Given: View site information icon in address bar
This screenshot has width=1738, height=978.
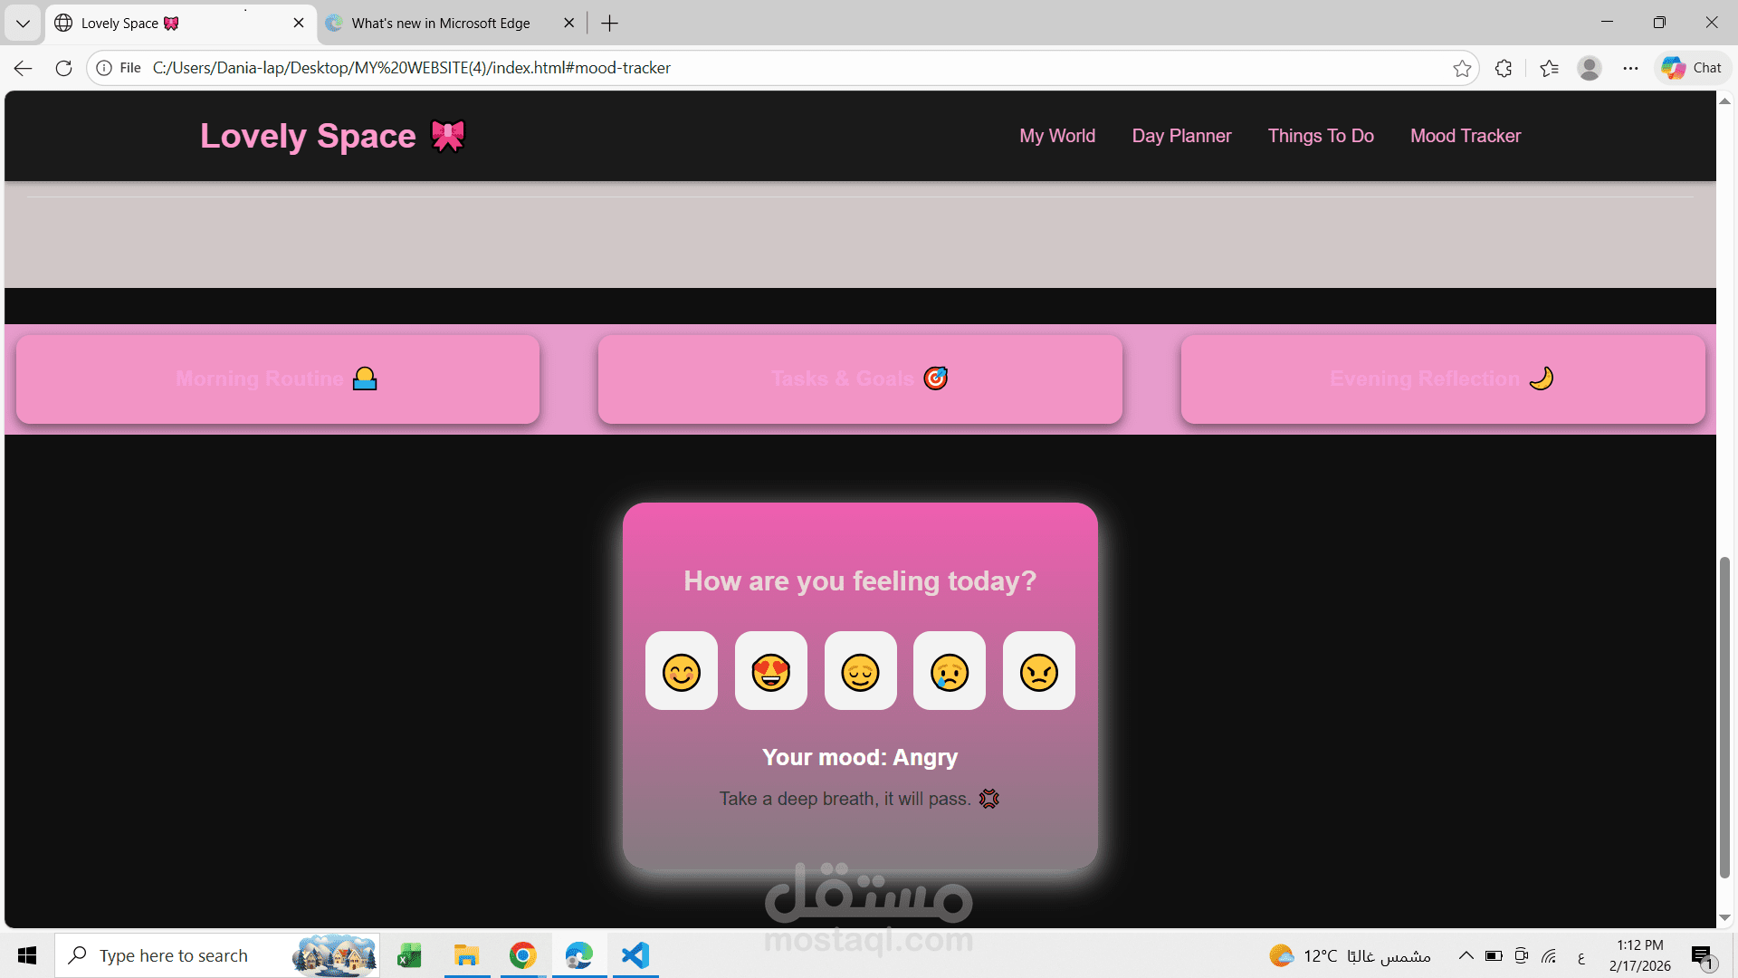Looking at the screenshot, I should 104,68.
